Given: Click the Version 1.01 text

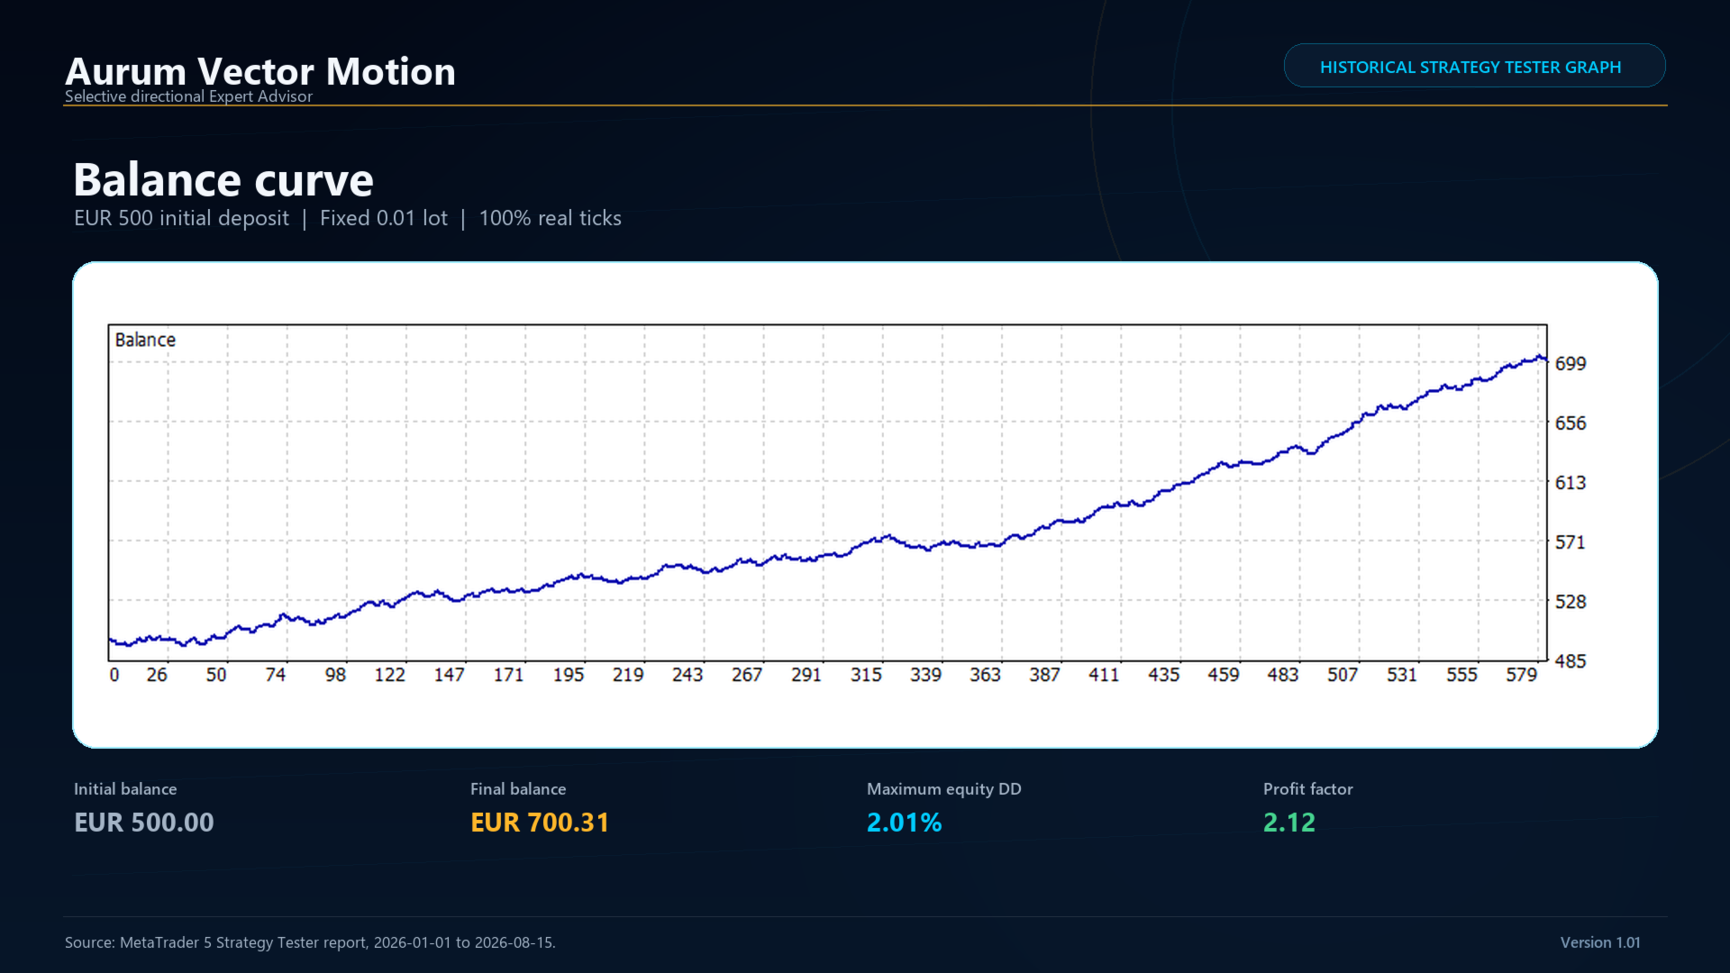Looking at the screenshot, I should [x=1600, y=942].
